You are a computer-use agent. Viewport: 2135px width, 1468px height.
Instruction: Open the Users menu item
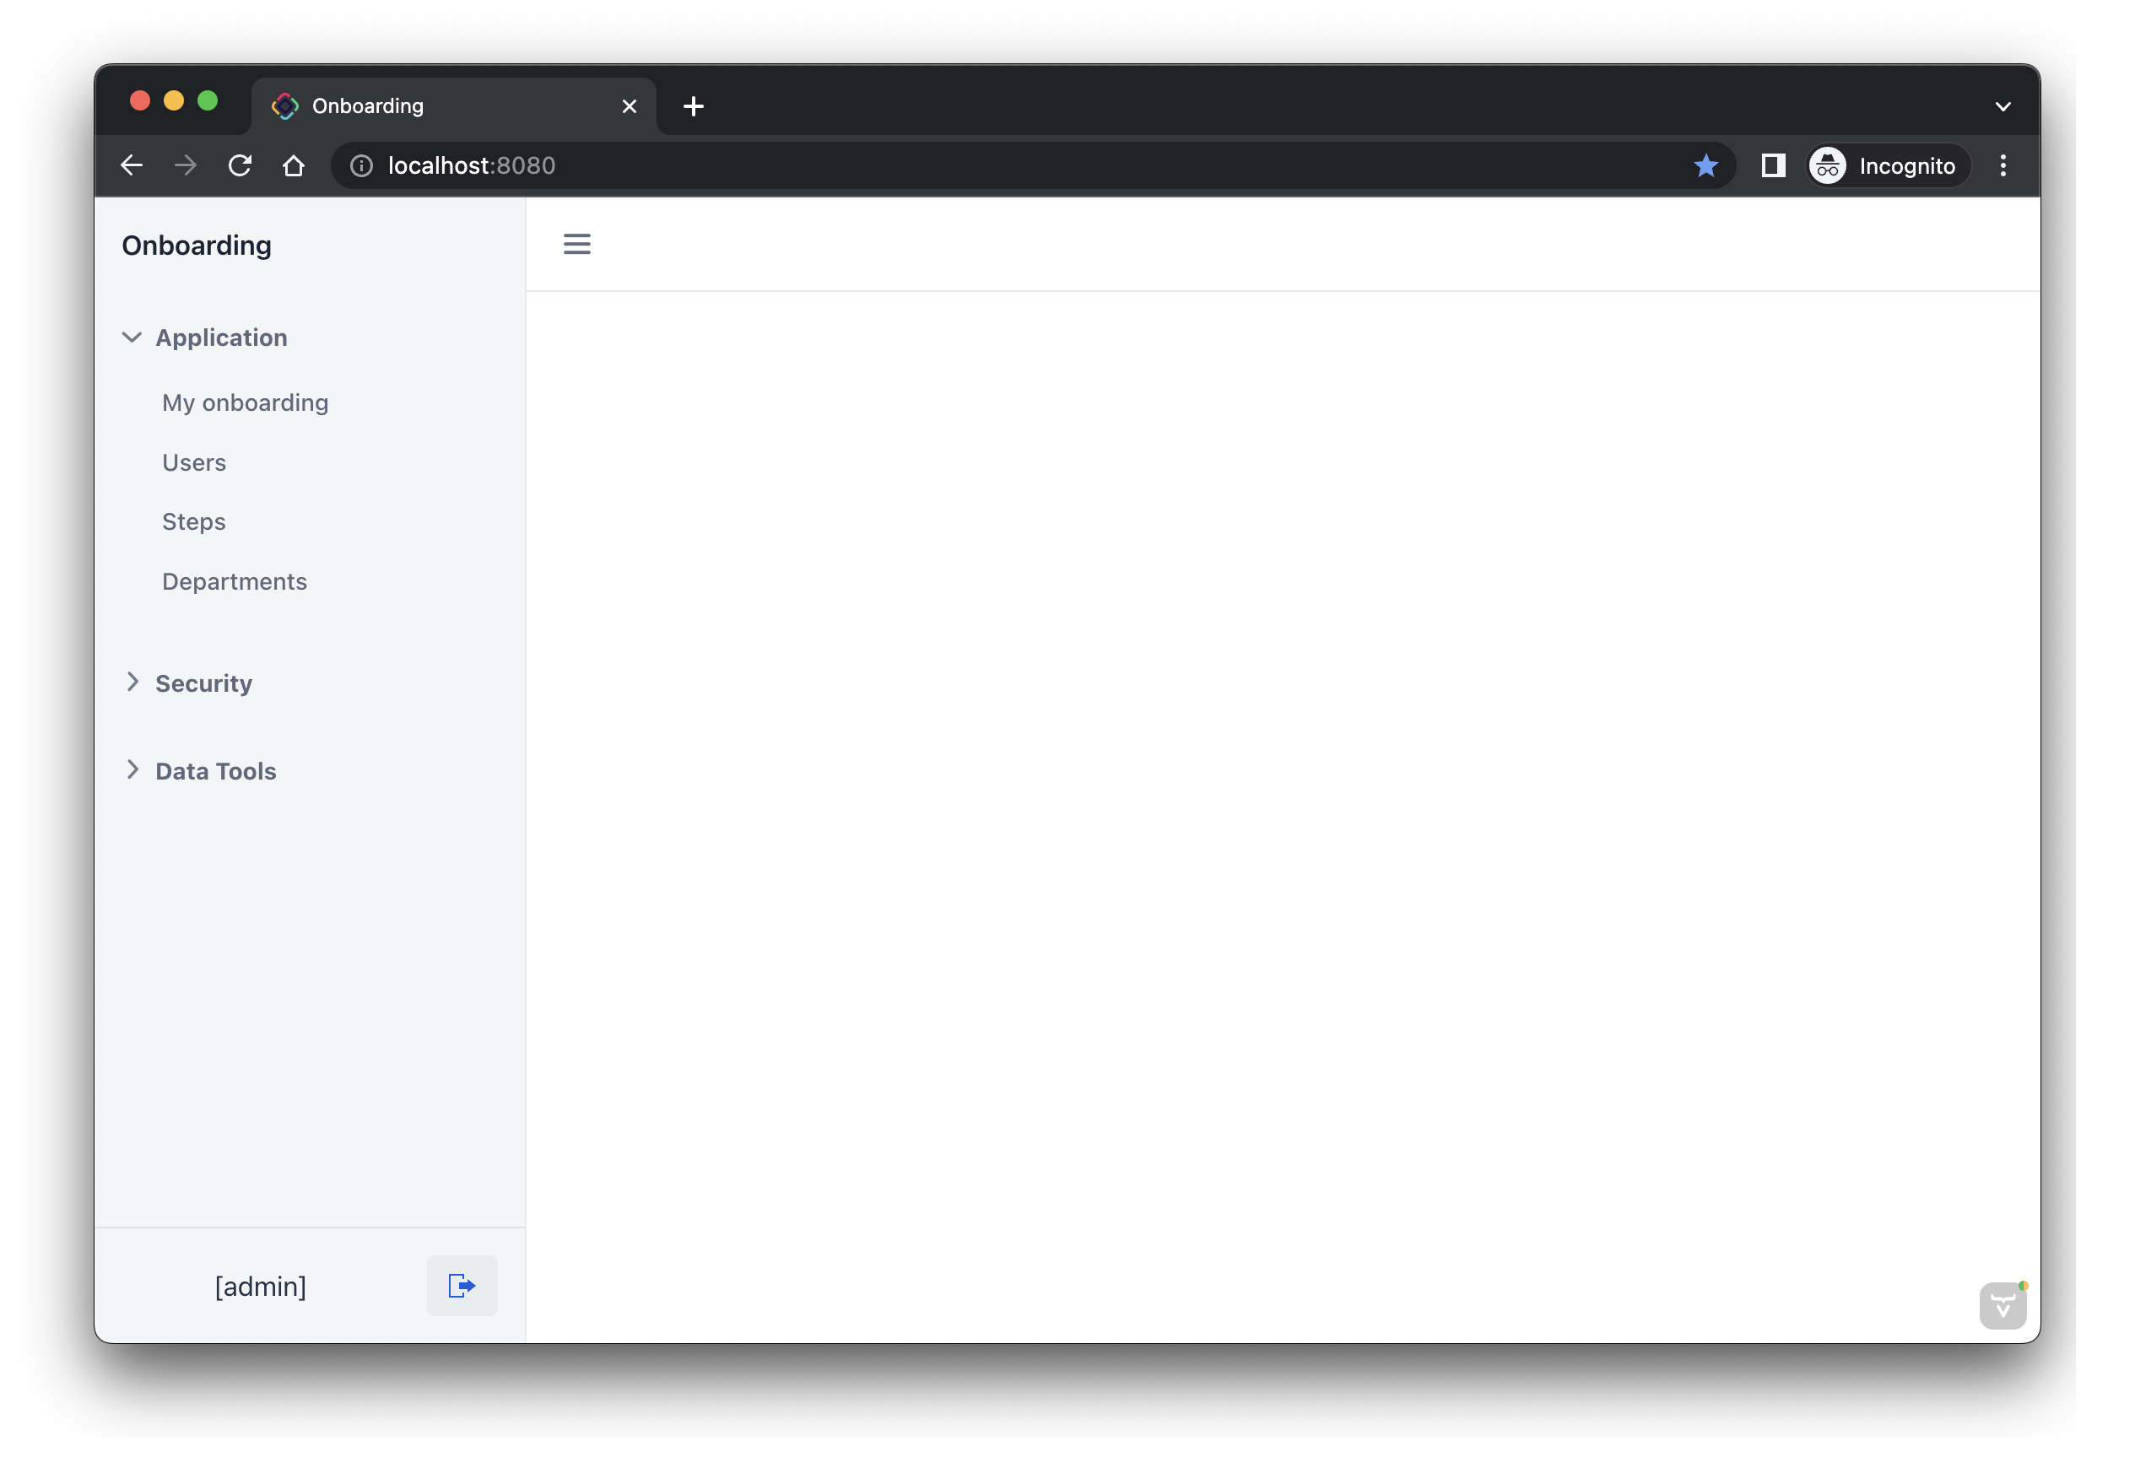194,462
